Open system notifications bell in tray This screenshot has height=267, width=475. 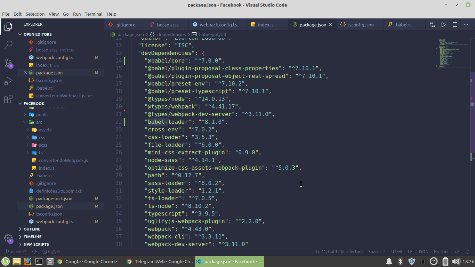pyautogui.click(x=389, y=261)
